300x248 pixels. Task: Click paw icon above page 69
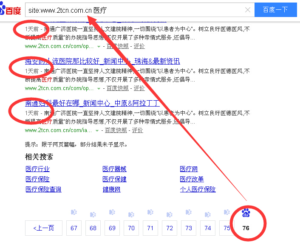click(112, 212)
